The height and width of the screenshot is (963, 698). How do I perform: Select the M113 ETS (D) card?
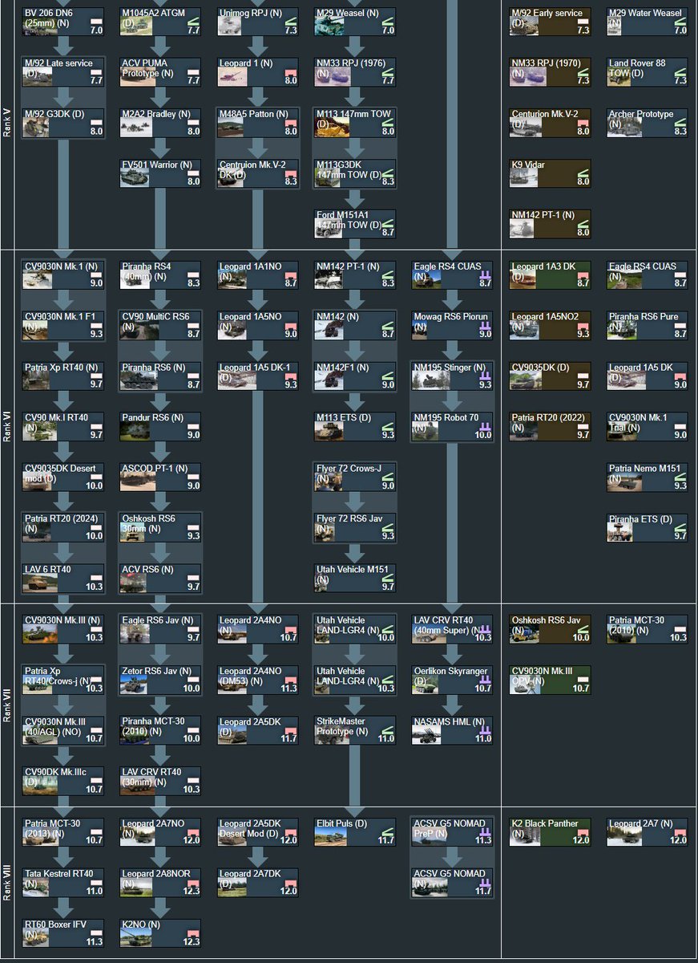355,425
